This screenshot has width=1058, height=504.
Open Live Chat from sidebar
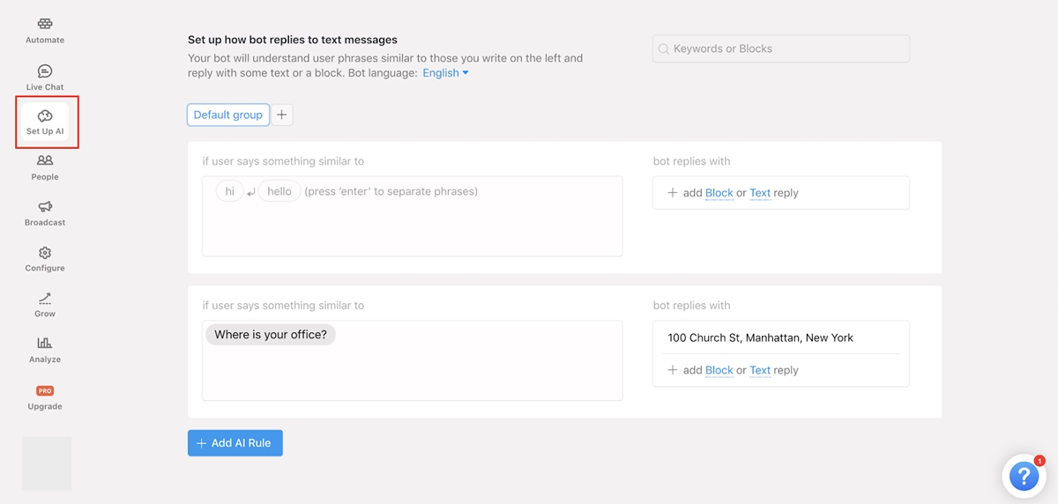pyautogui.click(x=45, y=71)
